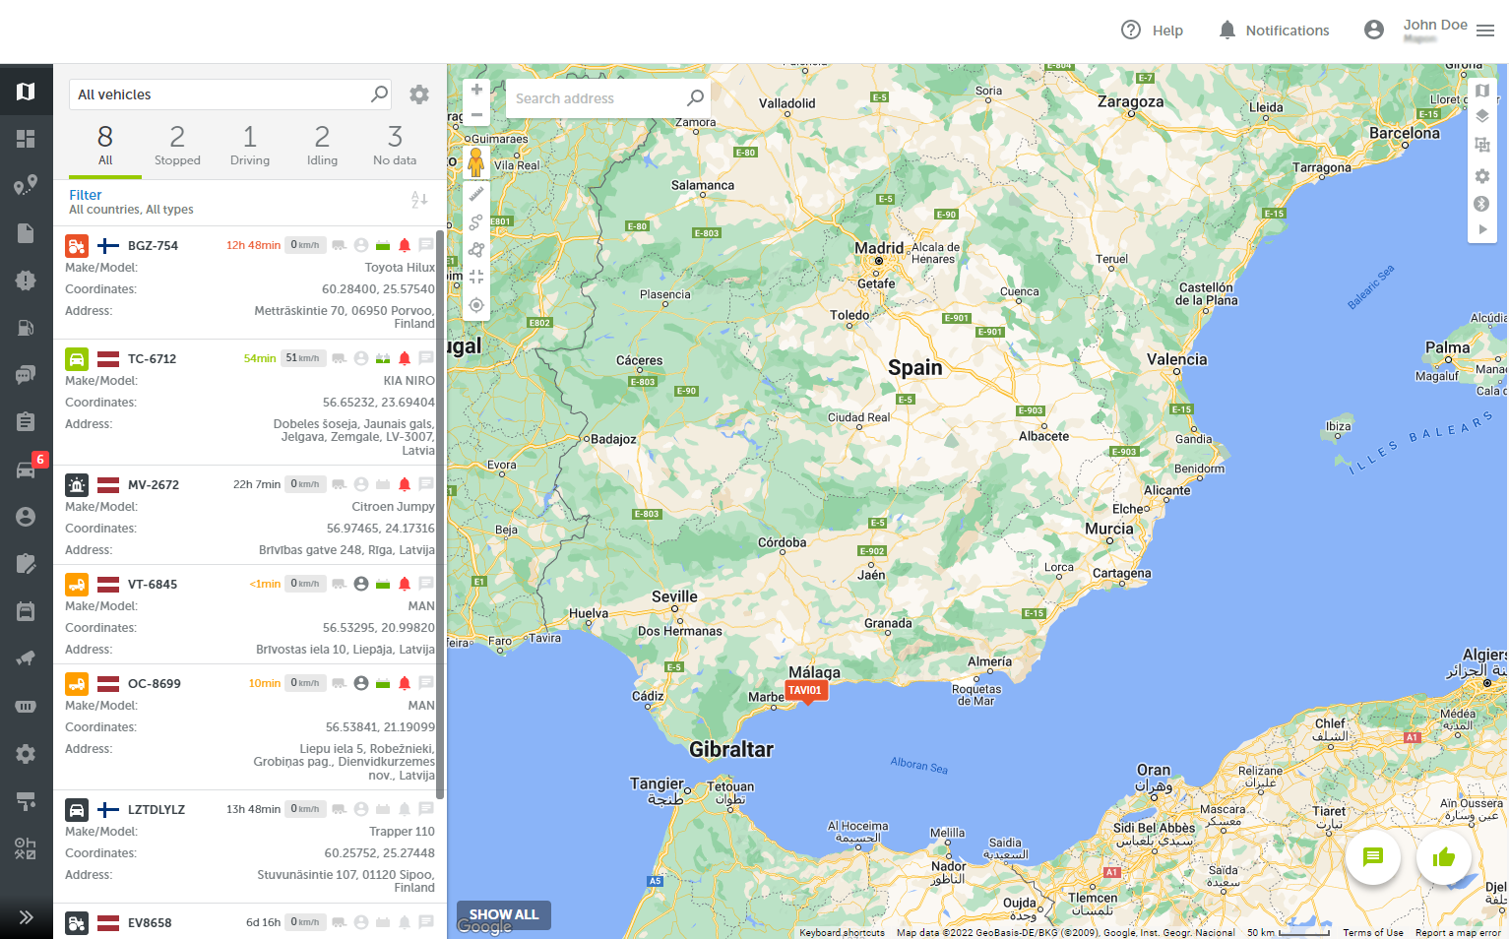The width and height of the screenshot is (1509, 939).
Task: Switch to the Driving vehicles tab
Action: click(x=250, y=145)
